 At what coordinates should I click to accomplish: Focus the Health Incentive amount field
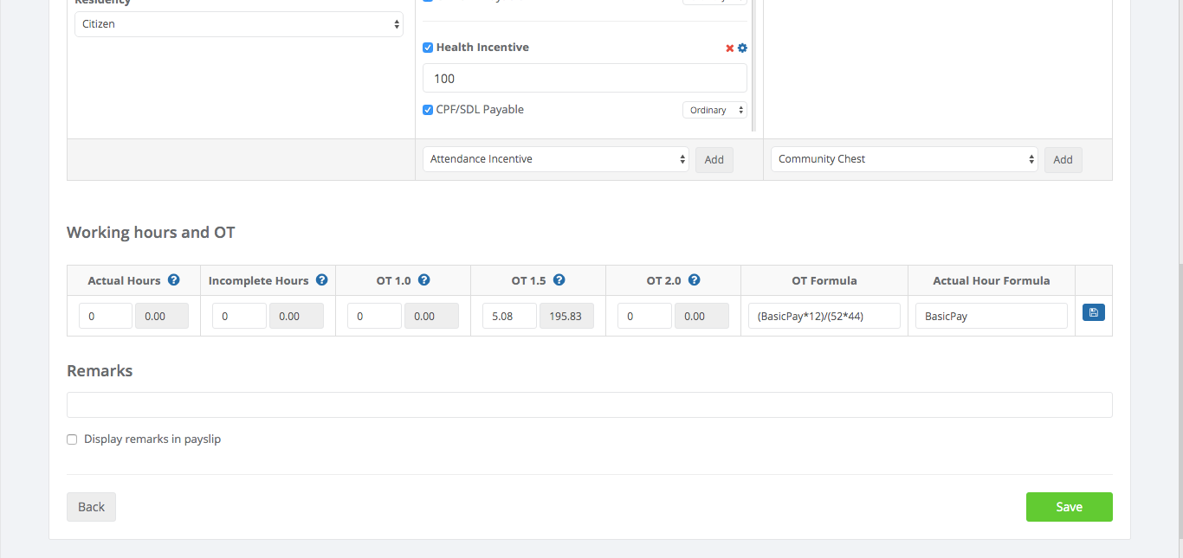585,78
